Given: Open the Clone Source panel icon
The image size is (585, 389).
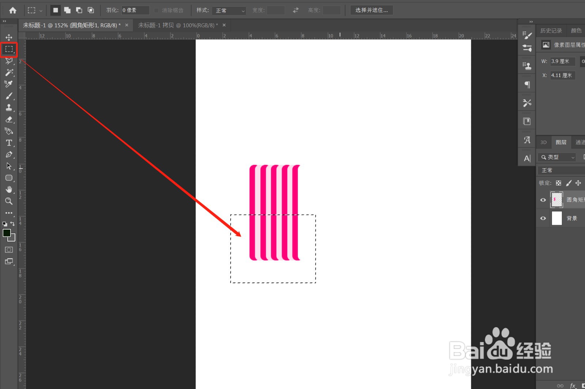Looking at the screenshot, I should pyautogui.click(x=527, y=66).
